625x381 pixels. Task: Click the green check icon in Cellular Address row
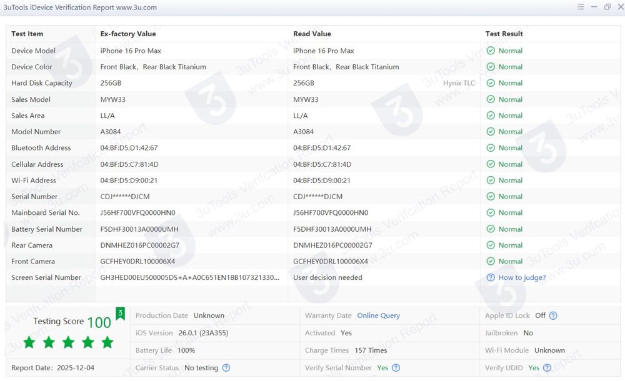(491, 164)
